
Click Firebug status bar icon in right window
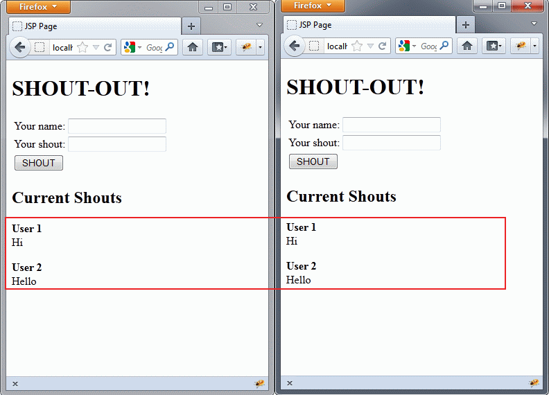534,383
